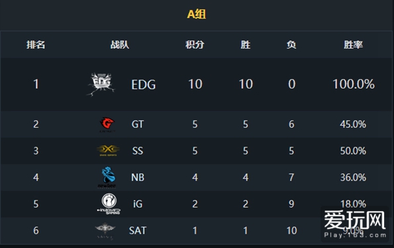Screen dimensions: 394x248
Task: Click the EDG team logo
Action: coord(101,84)
